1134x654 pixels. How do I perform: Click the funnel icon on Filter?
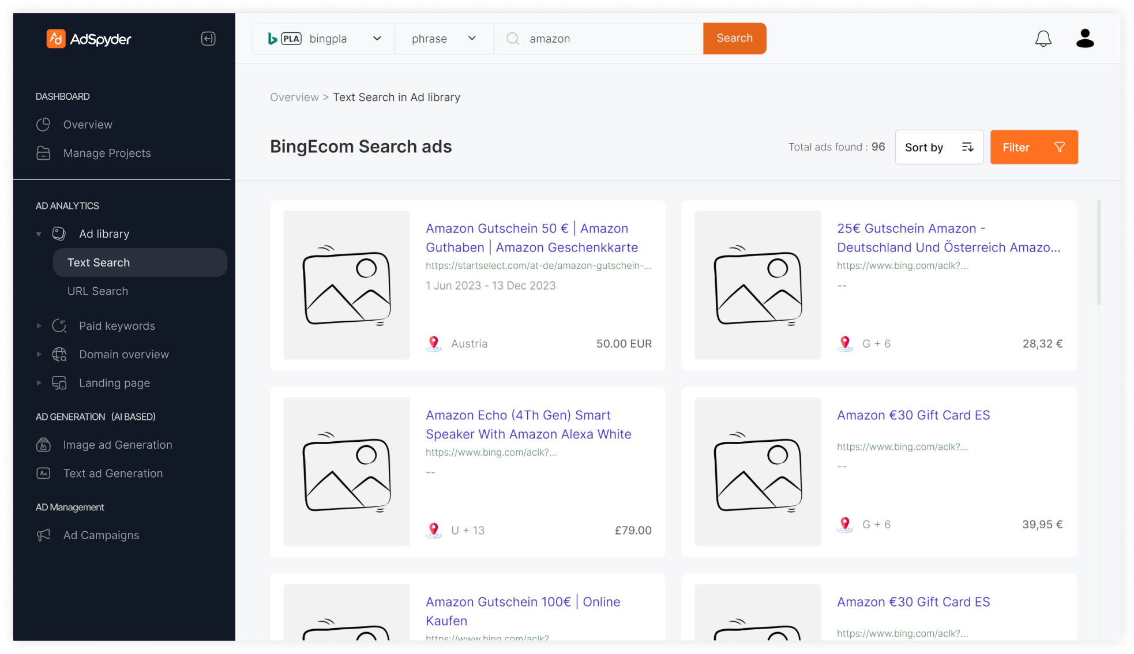[1060, 147]
